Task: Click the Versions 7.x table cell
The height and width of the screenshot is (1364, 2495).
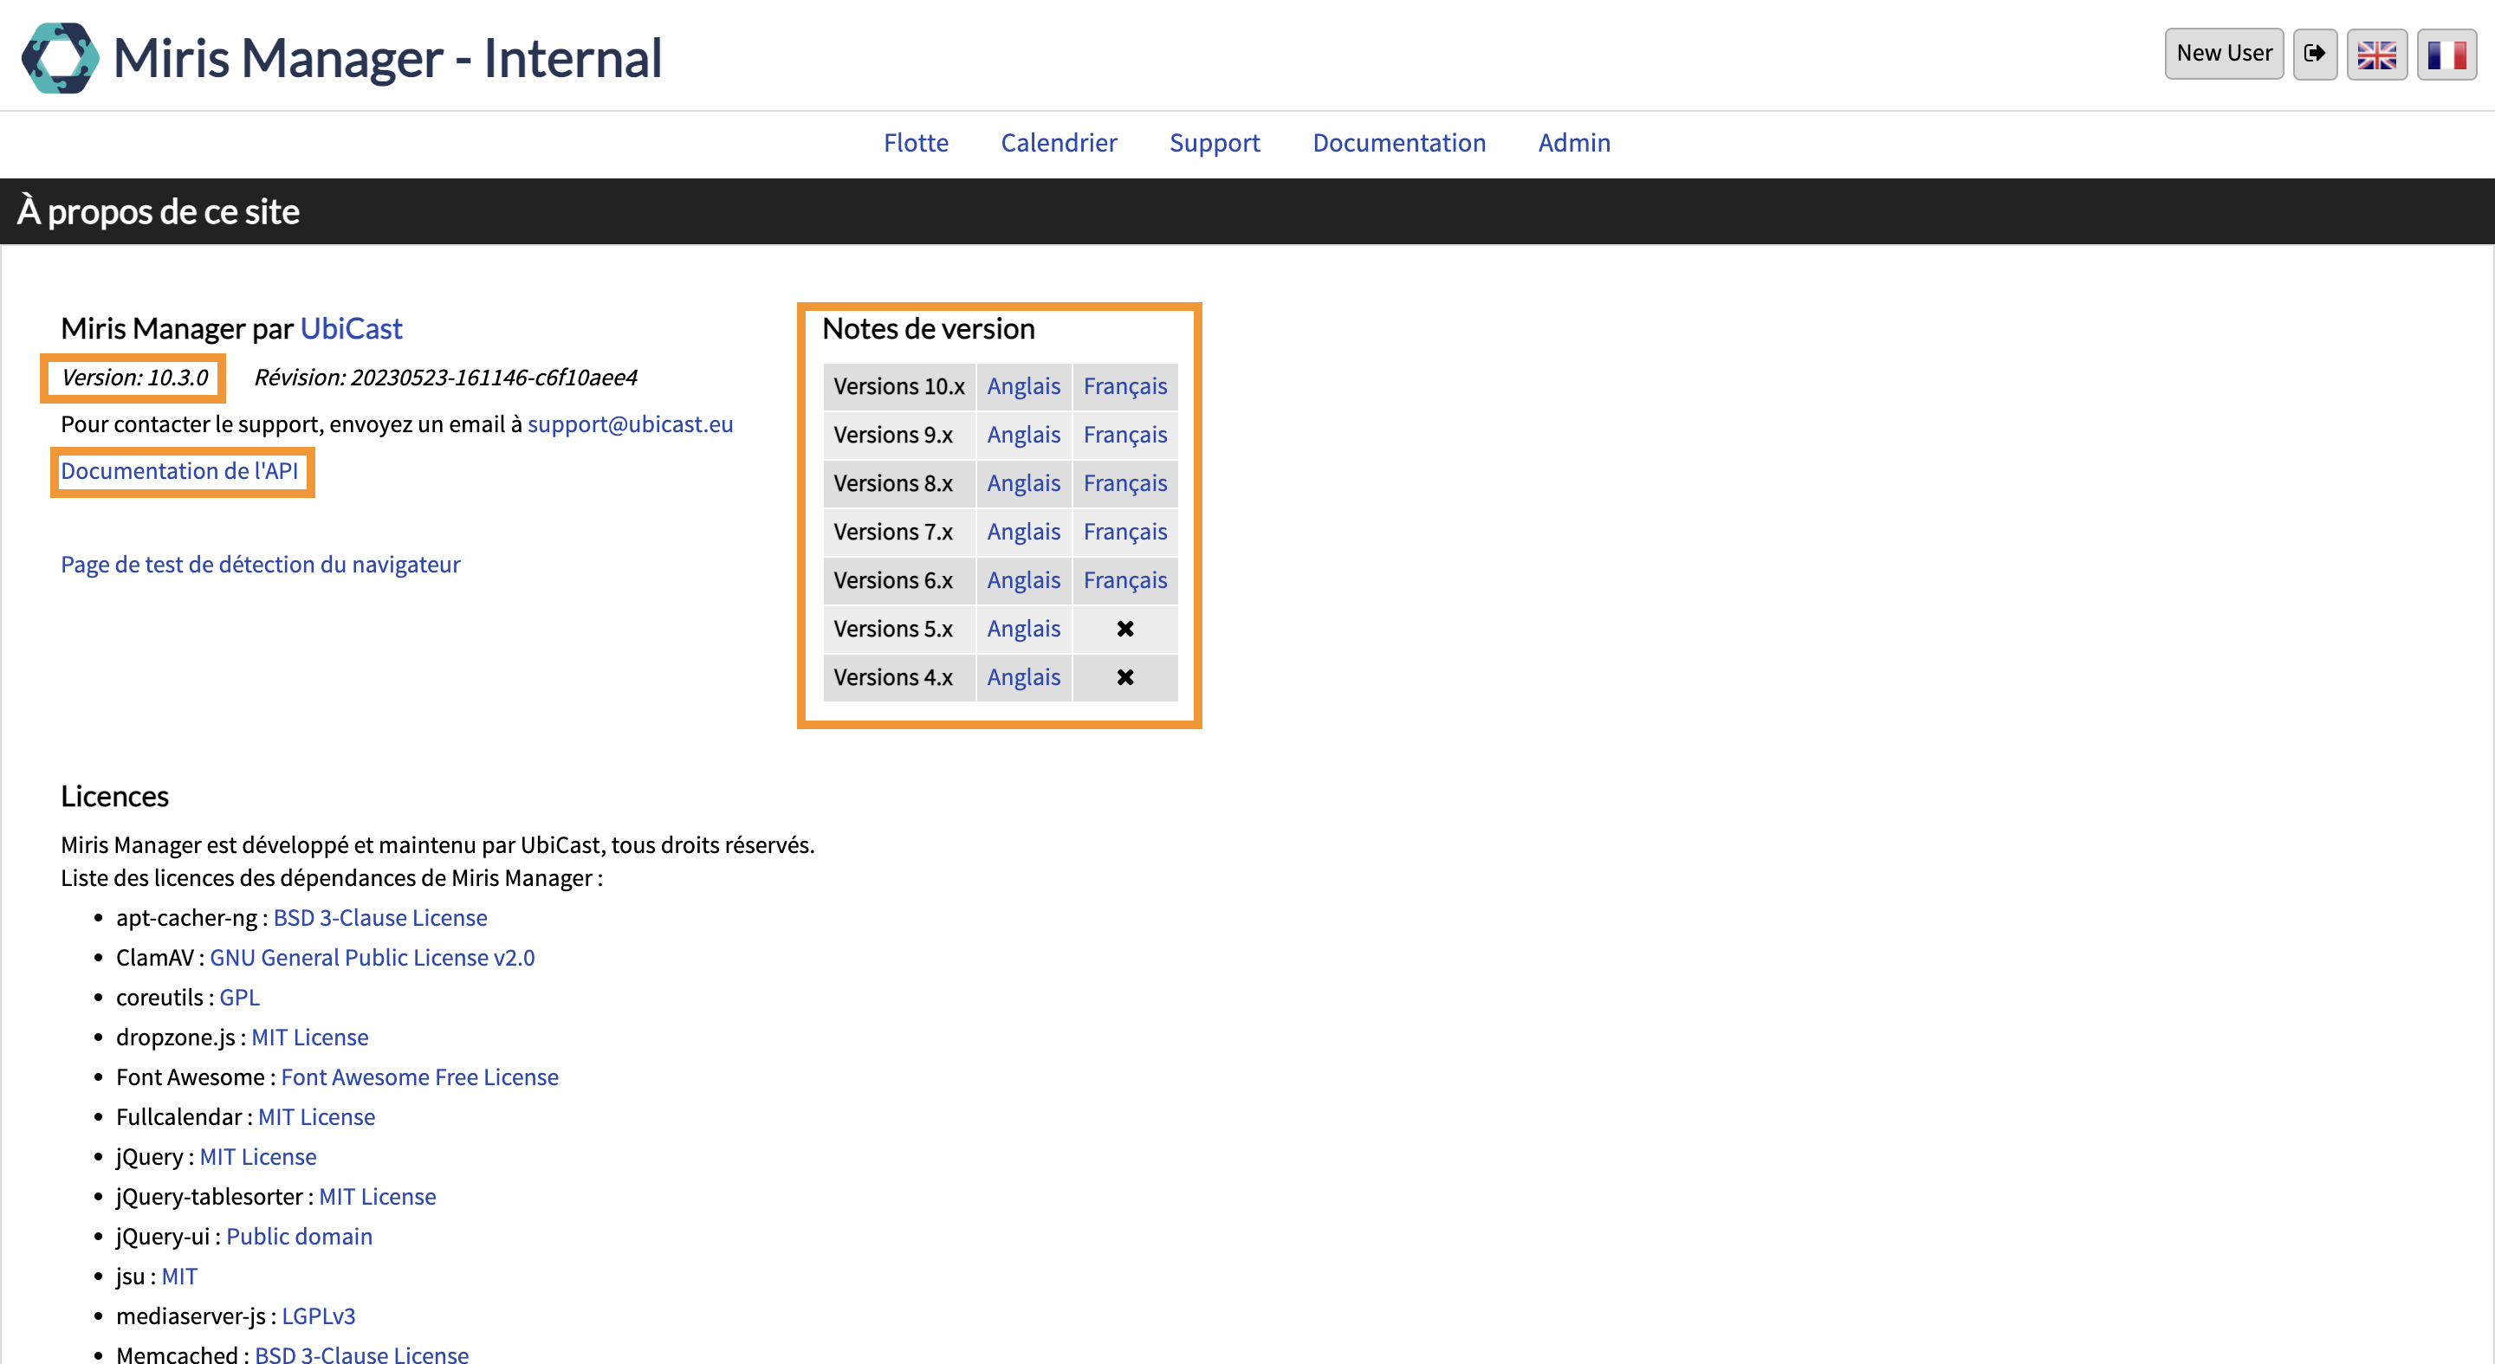Action: click(x=899, y=532)
